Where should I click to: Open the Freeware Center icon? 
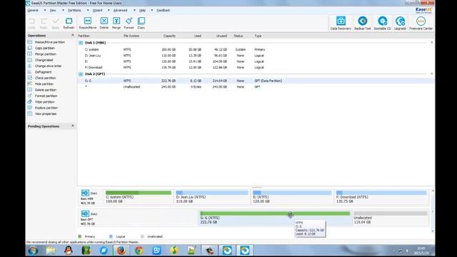click(421, 24)
